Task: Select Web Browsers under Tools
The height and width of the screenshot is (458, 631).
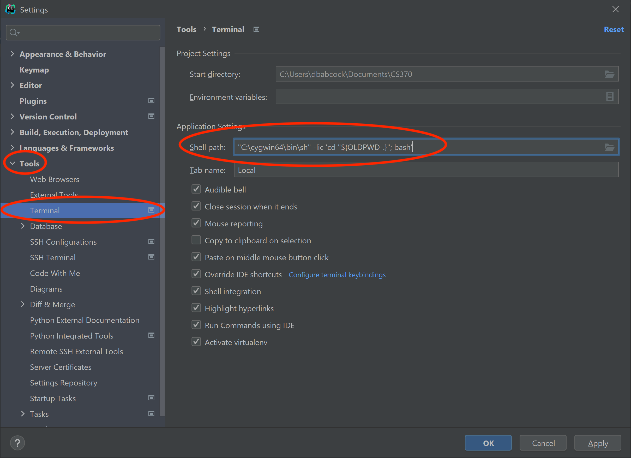Action: point(55,179)
